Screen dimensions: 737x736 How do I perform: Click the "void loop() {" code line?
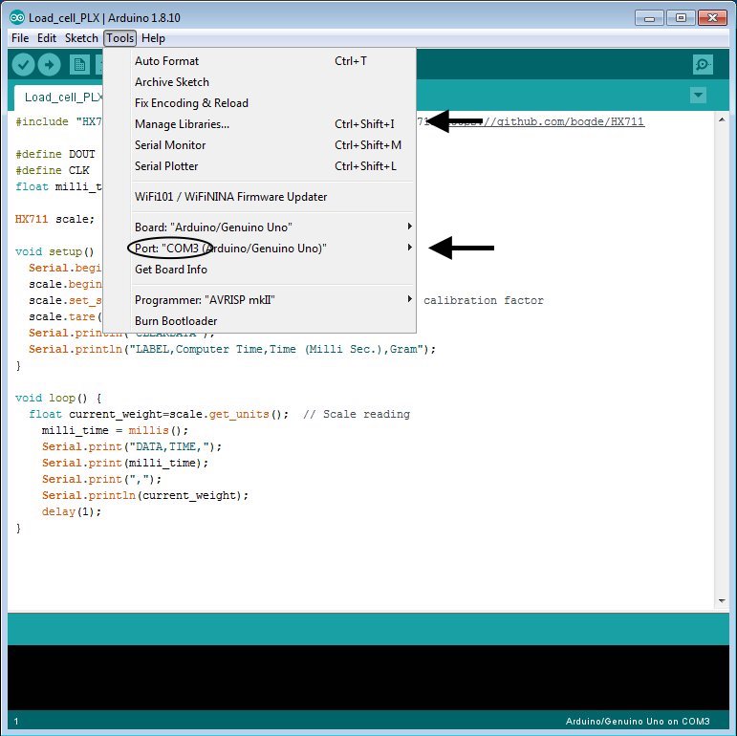coord(58,398)
